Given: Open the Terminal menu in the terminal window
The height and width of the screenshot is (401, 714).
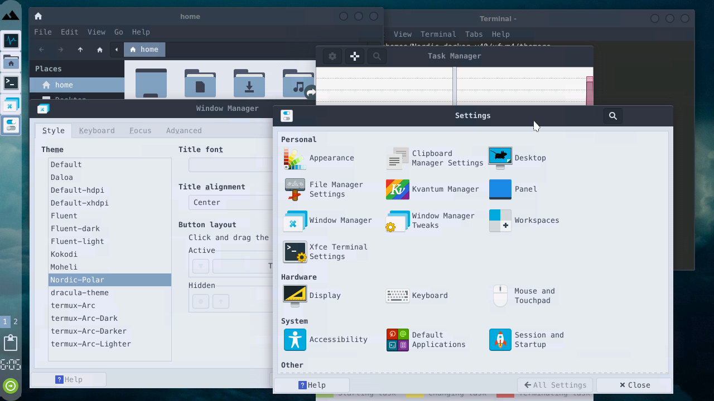Looking at the screenshot, I should click(438, 34).
